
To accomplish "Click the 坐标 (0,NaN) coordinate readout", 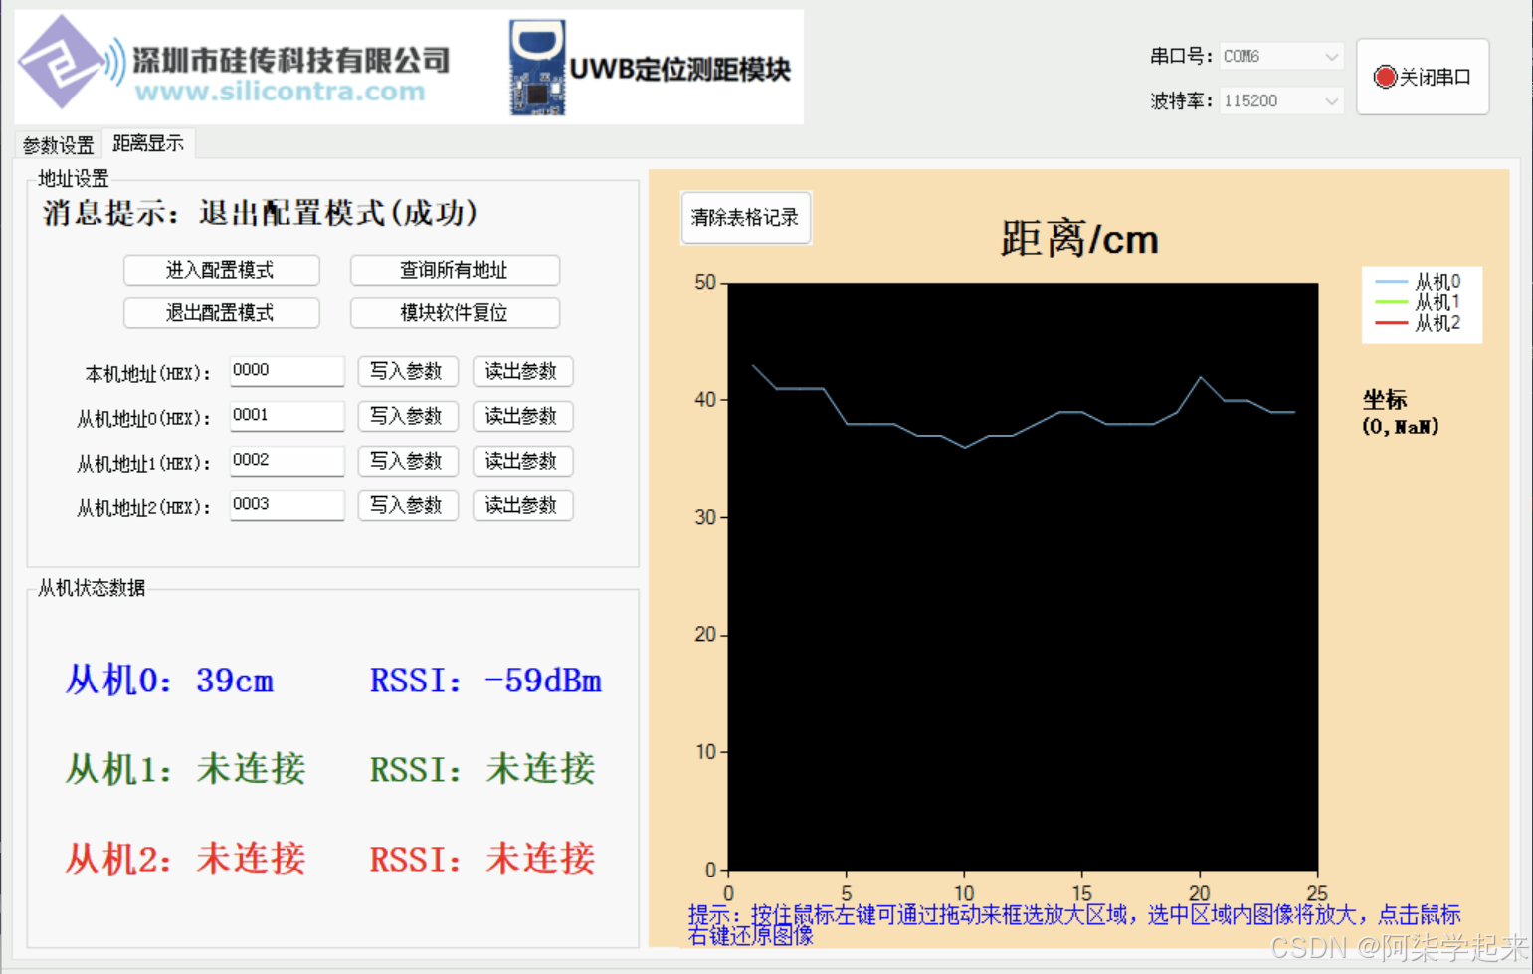I will [x=1401, y=413].
